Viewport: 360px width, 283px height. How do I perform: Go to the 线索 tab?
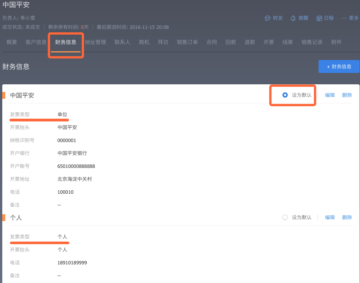(288, 42)
